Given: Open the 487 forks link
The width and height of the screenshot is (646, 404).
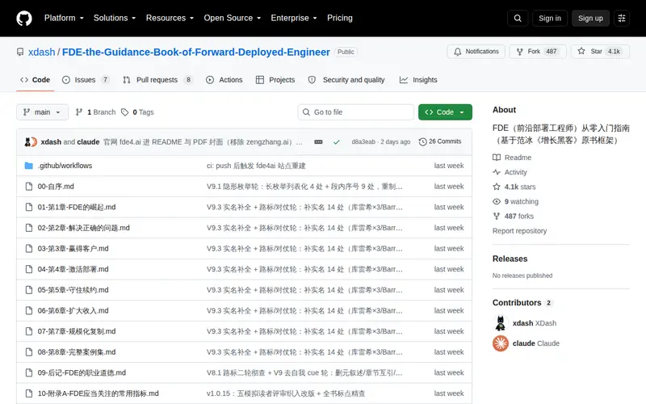Looking at the screenshot, I should tap(514, 216).
